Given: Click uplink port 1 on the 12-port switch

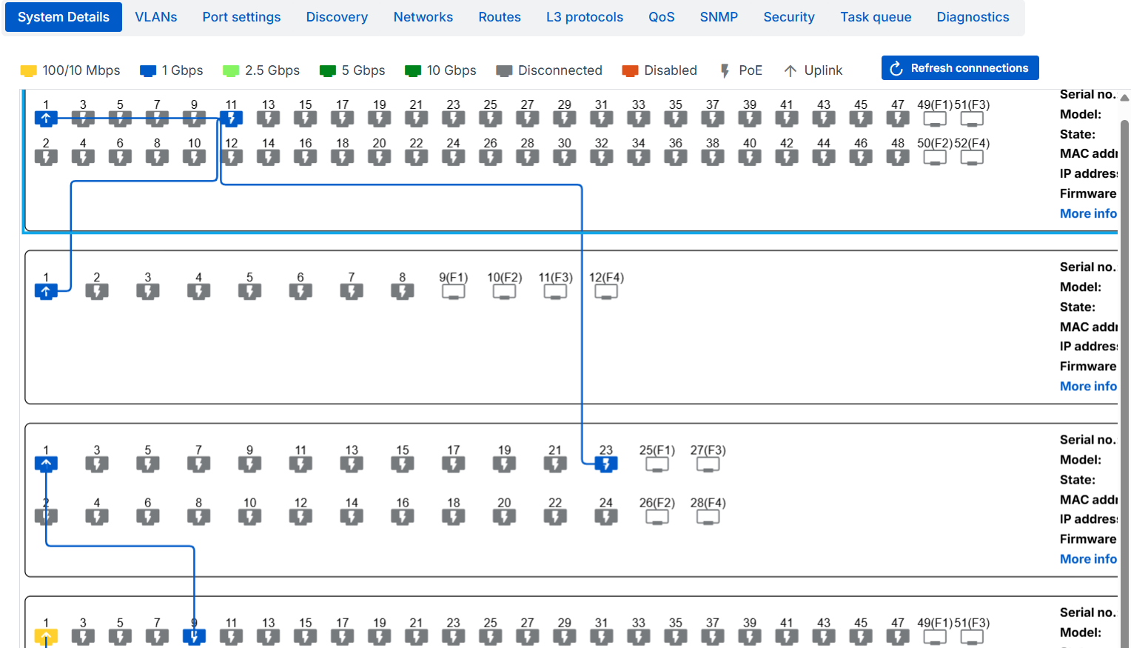Looking at the screenshot, I should coord(46,292).
